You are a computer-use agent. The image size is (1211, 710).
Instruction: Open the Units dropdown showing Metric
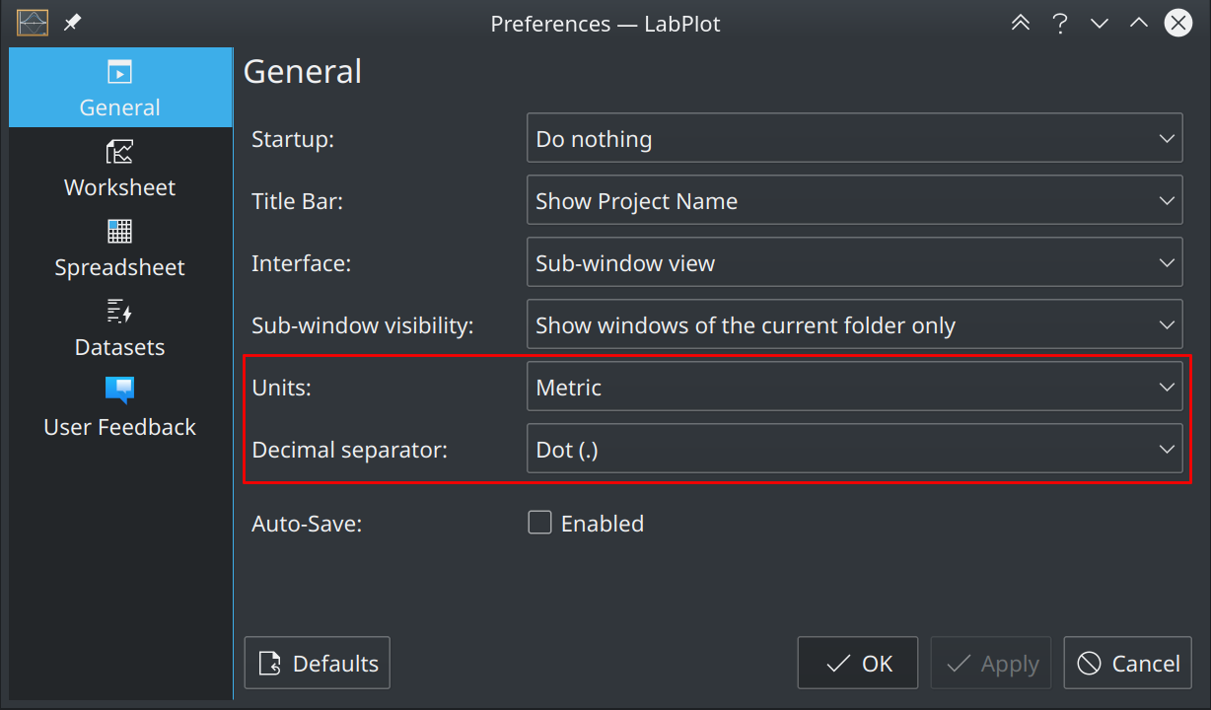pyautogui.click(x=854, y=387)
